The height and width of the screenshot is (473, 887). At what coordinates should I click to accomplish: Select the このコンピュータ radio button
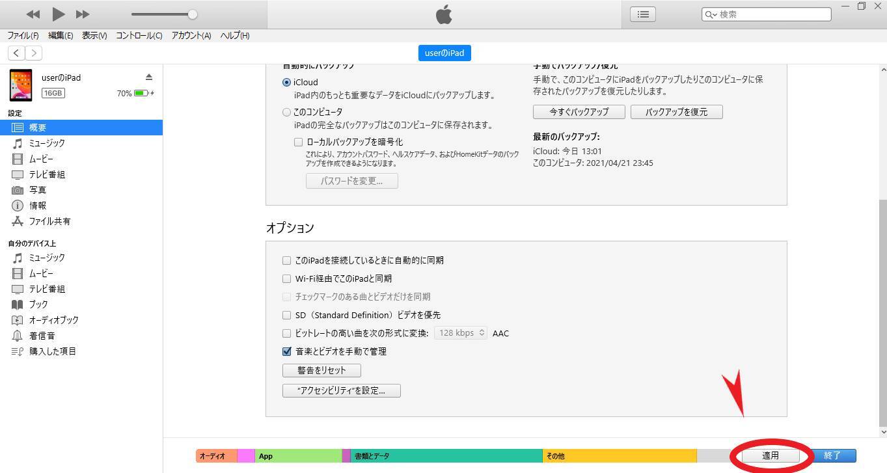coord(286,112)
